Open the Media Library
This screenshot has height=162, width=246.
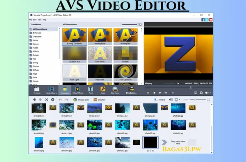point(51,90)
